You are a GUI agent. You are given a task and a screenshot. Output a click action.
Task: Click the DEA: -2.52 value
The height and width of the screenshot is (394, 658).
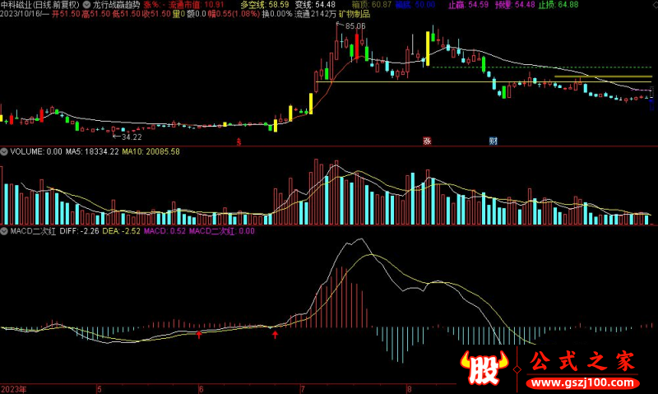121,231
